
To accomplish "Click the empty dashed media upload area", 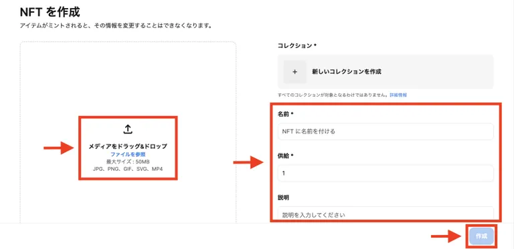I will (128, 81).
